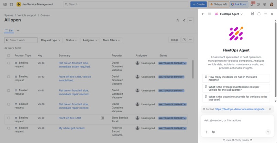Check the box for VS-28
This screenshot has height=143, width=277.
click(9, 128)
